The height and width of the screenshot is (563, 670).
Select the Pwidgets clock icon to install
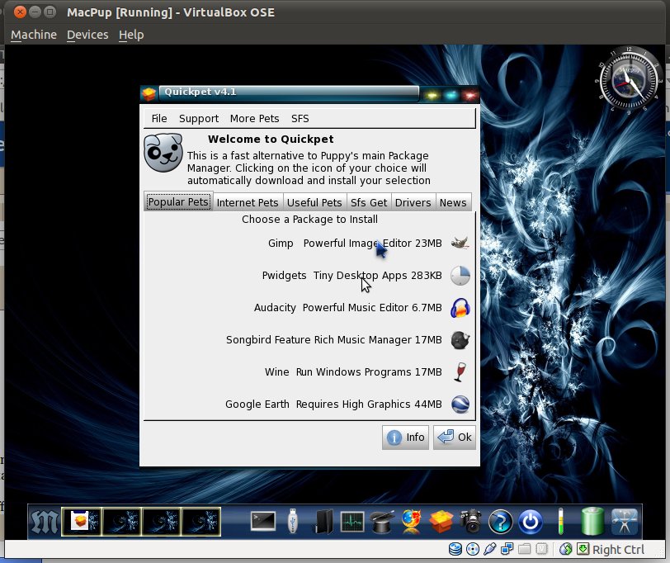[460, 275]
